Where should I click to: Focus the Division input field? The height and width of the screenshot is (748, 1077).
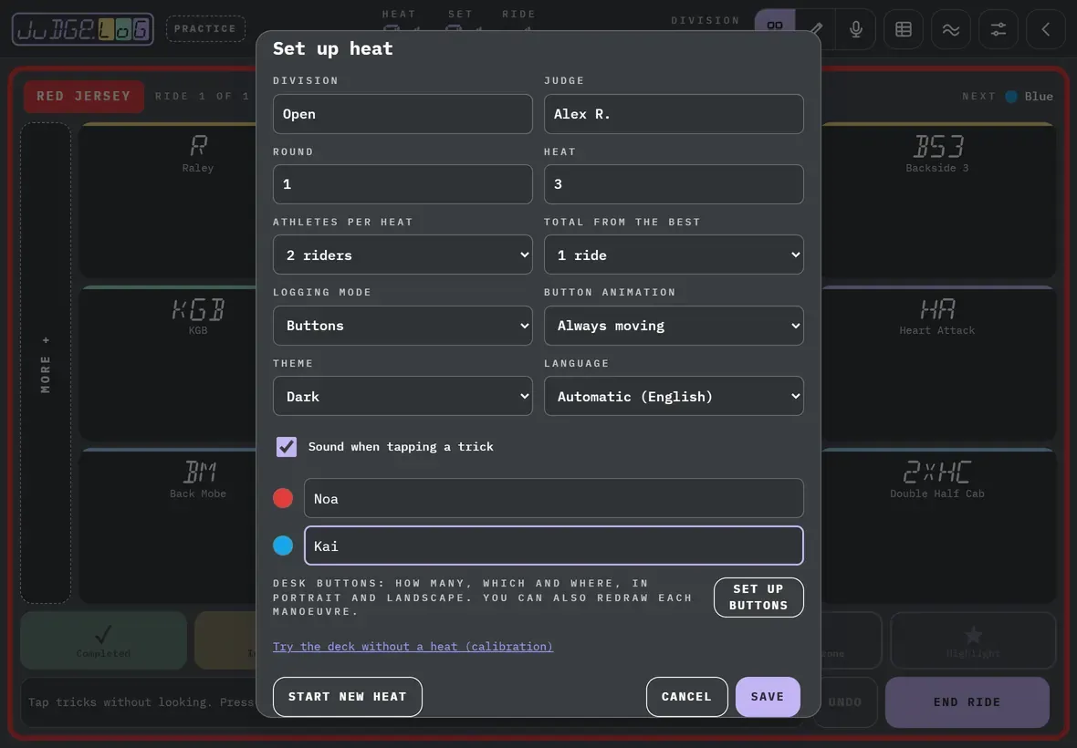tap(403, 114)
